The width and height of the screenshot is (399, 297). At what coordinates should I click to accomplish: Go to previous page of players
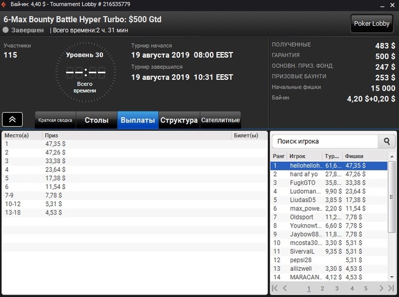[285, 288]
